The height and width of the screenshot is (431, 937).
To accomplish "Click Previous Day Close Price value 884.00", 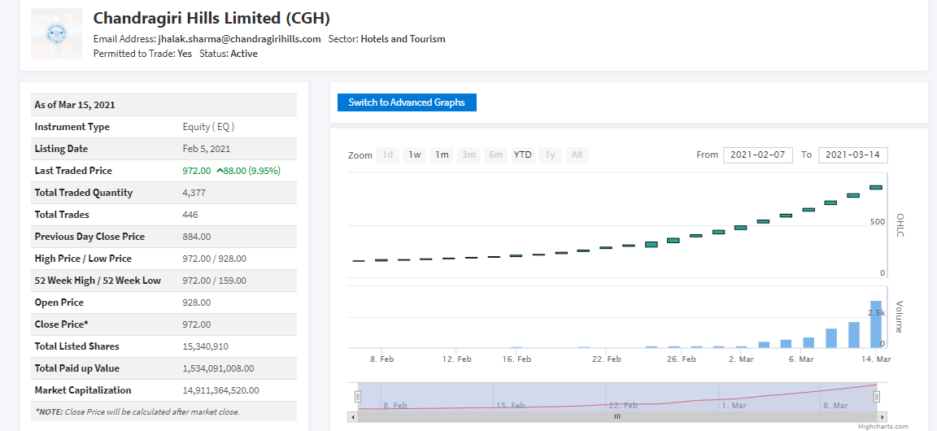I will pyautogui.click(x=197, y=237).
